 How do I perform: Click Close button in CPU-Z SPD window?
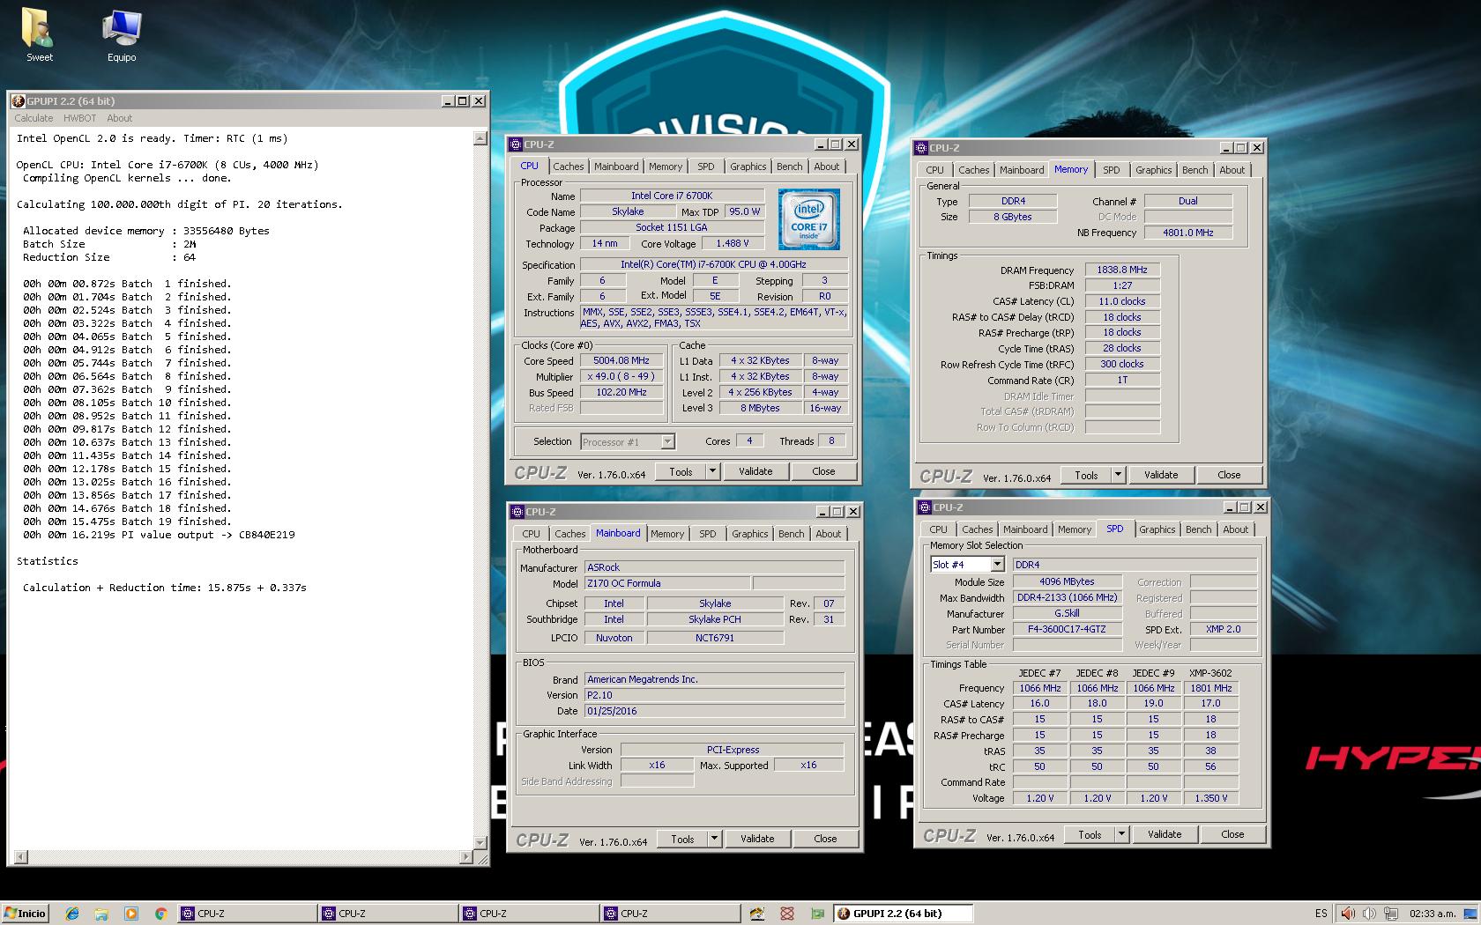click(1232, 834)
